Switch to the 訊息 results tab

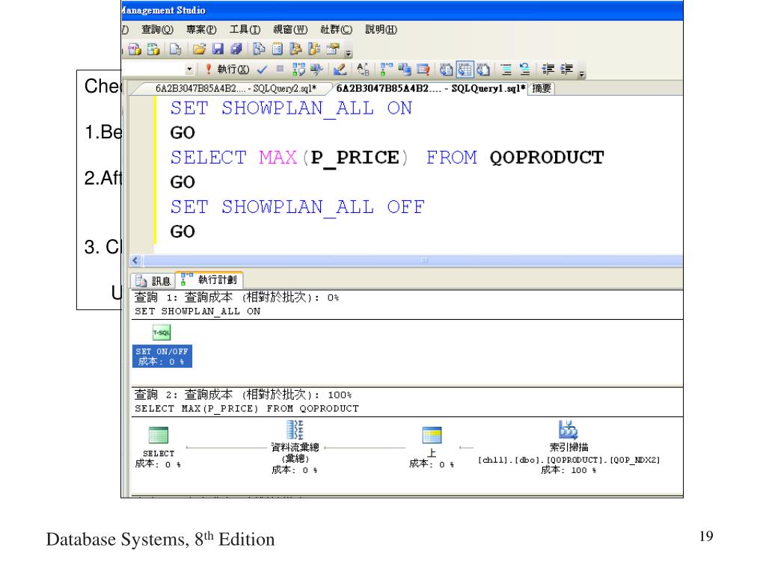pos(153,281)
